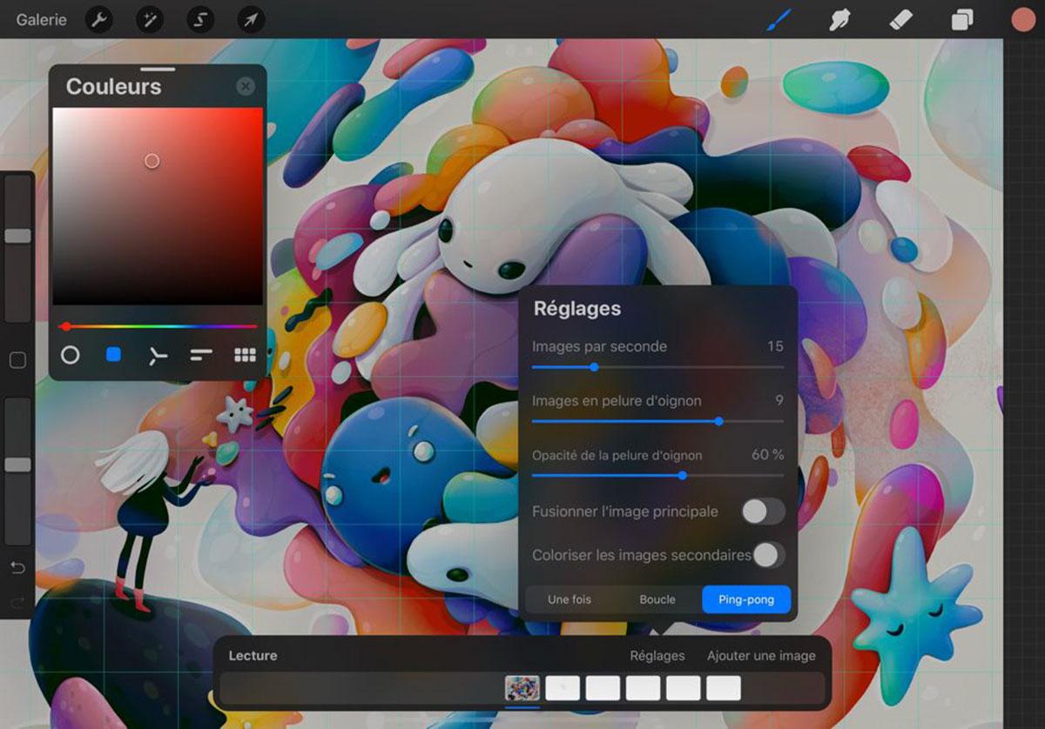
Task: Select the last frame in timeline
Action: [723, 688]
